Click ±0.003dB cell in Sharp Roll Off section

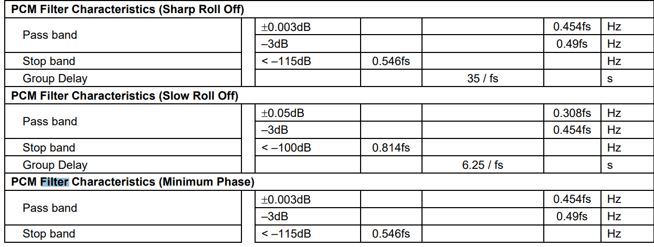tap(286, 27)
